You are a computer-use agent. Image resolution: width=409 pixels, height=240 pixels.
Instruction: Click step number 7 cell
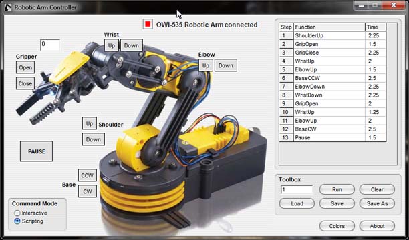click(286, 87)
